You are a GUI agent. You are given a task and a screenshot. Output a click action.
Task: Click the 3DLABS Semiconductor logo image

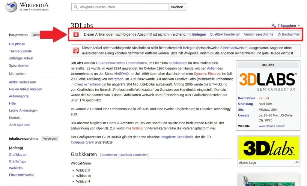(x=268, y=82)
